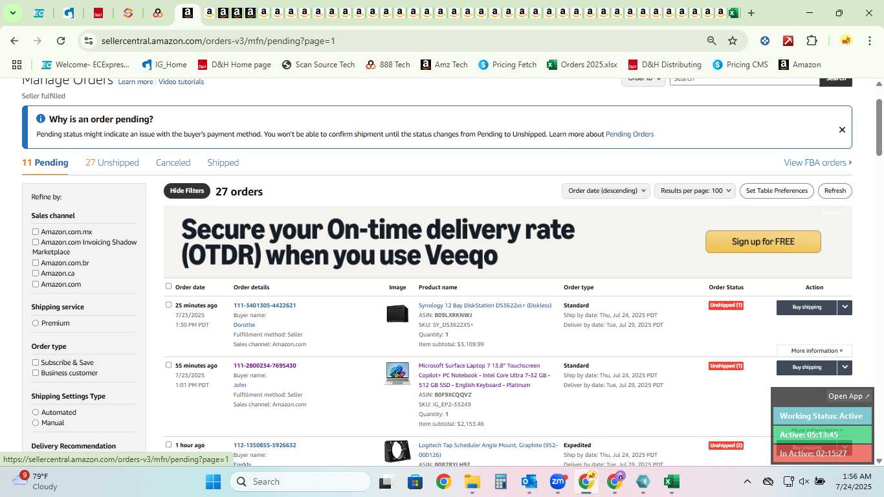The image size is (884, 497).
Task: Open Calculator from taskbar
Action: (500, 481)
